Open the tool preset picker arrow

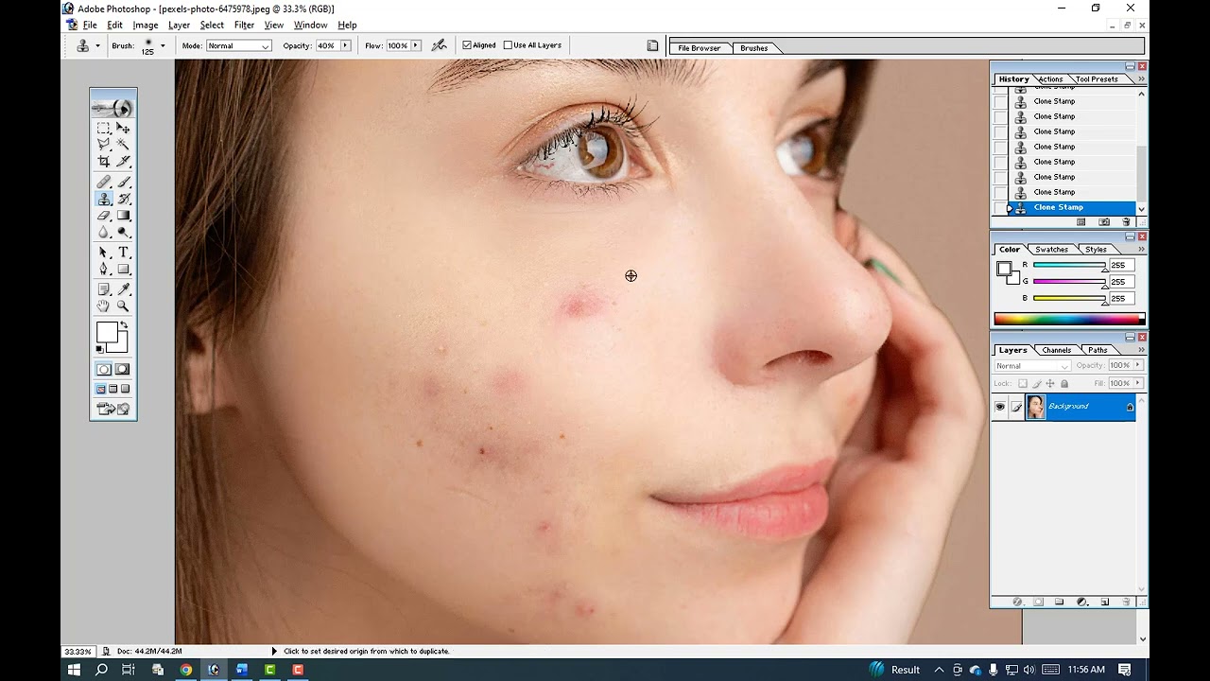pyautogui.click(x=97, y=45)
